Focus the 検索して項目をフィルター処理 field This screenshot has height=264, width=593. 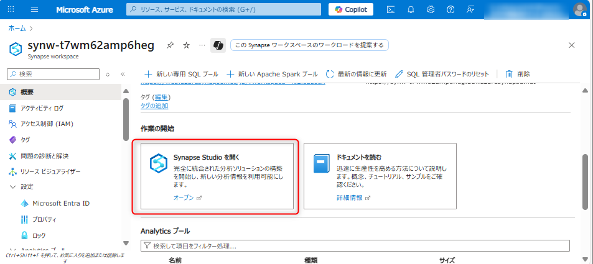(x=355, y=246)
